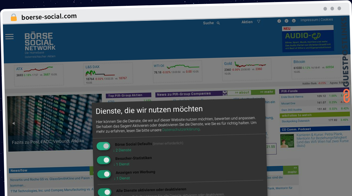Click Fazits zu Post, FACC, Verbund, Addiko caption
The height and width of the screenshot is (196, 352).
click(x=48, y=141)
